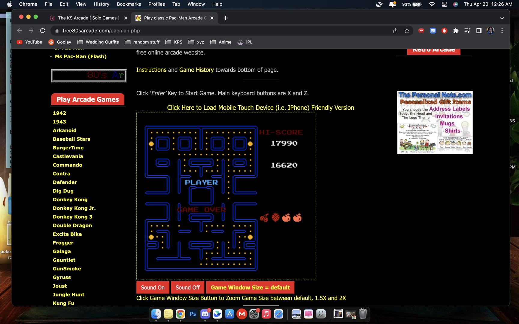
Task: Close the Pac-Man Arcade tab
Action: [212, 18]
